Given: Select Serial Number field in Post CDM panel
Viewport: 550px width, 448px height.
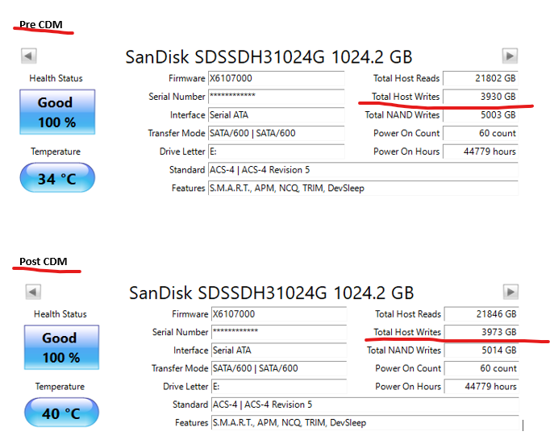Looking at the screenshot, I should click(x=279, y=332).
